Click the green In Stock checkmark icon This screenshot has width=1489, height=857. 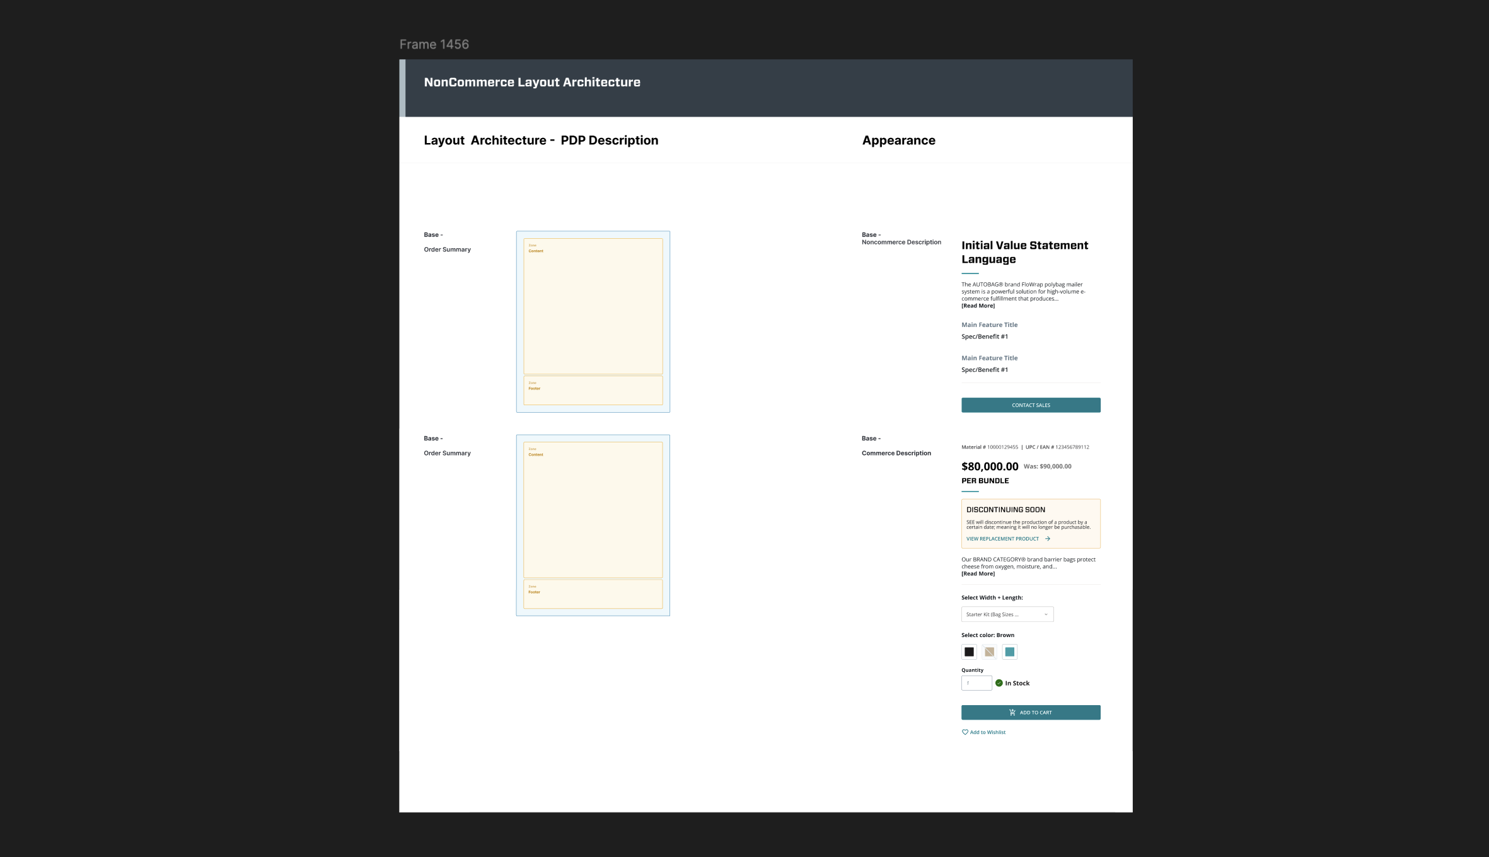[999, 683]
